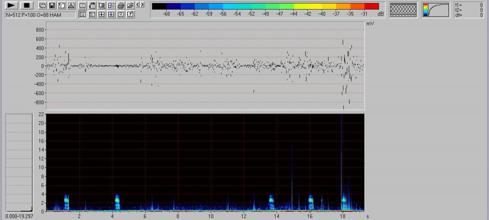
Task: Click the -56 label on the dB scale
Action: [223, 14]
